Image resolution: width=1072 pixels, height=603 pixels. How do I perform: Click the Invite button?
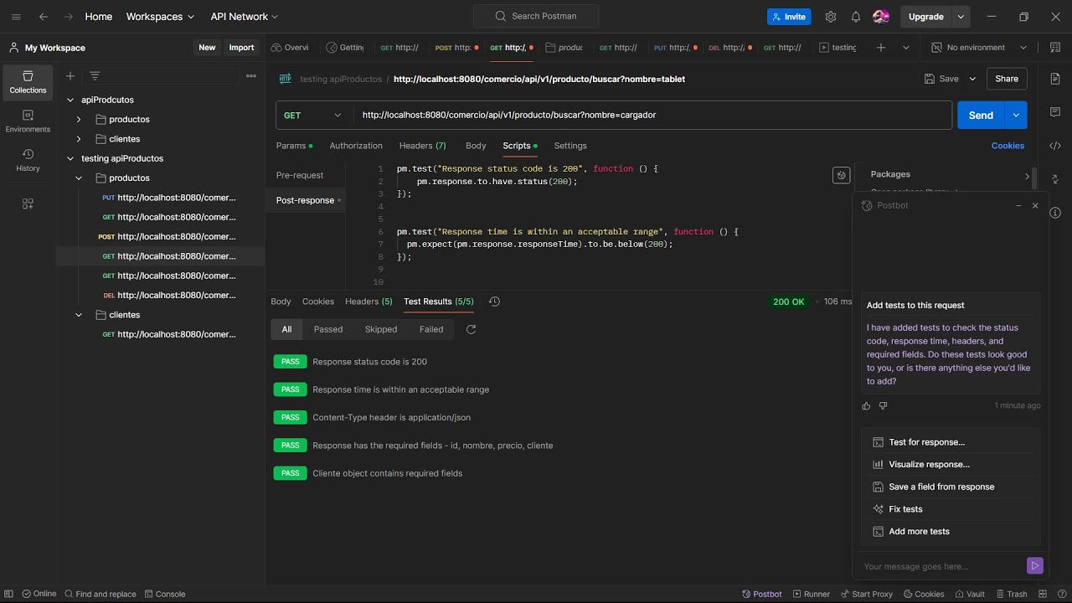pyautogui.click(x=789, y=17)
